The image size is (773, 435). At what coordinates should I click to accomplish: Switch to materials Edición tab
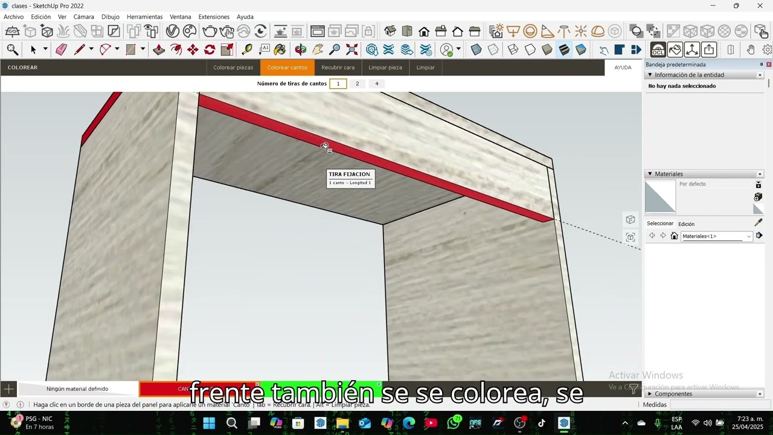[686, 224]
